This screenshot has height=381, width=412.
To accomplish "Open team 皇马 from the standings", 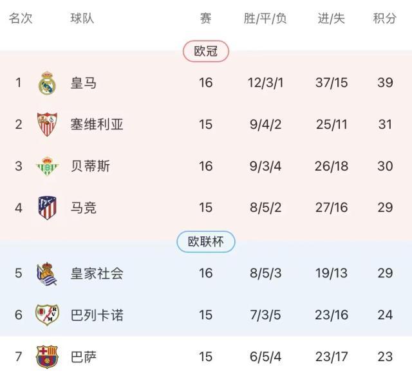I will pyautogui.click(x=84, y=83).
